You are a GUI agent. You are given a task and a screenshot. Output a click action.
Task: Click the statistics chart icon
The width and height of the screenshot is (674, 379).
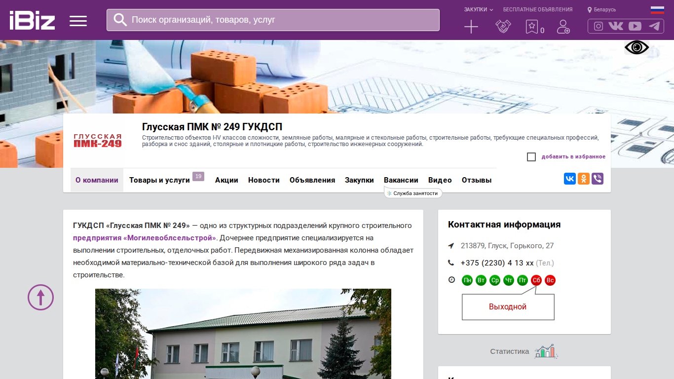click(546, 351)
